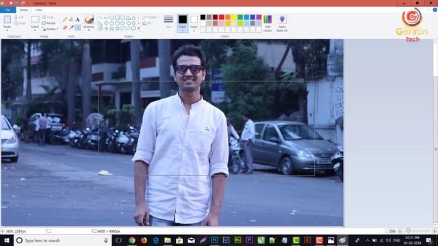Open the Size dropdown
Viewport: 438px width, 246px height.
(168, 23)
